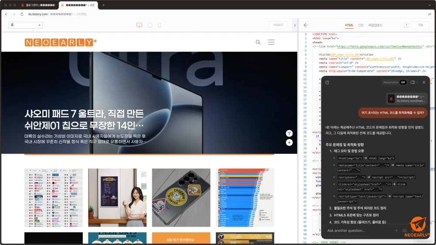The image size is (436, 245).
Task: Click the back arrow in the editor panel
Action: (x=306, y=25)
